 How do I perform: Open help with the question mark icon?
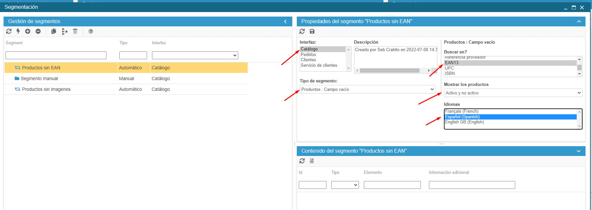pyautogui.click(x=91, y=31)
